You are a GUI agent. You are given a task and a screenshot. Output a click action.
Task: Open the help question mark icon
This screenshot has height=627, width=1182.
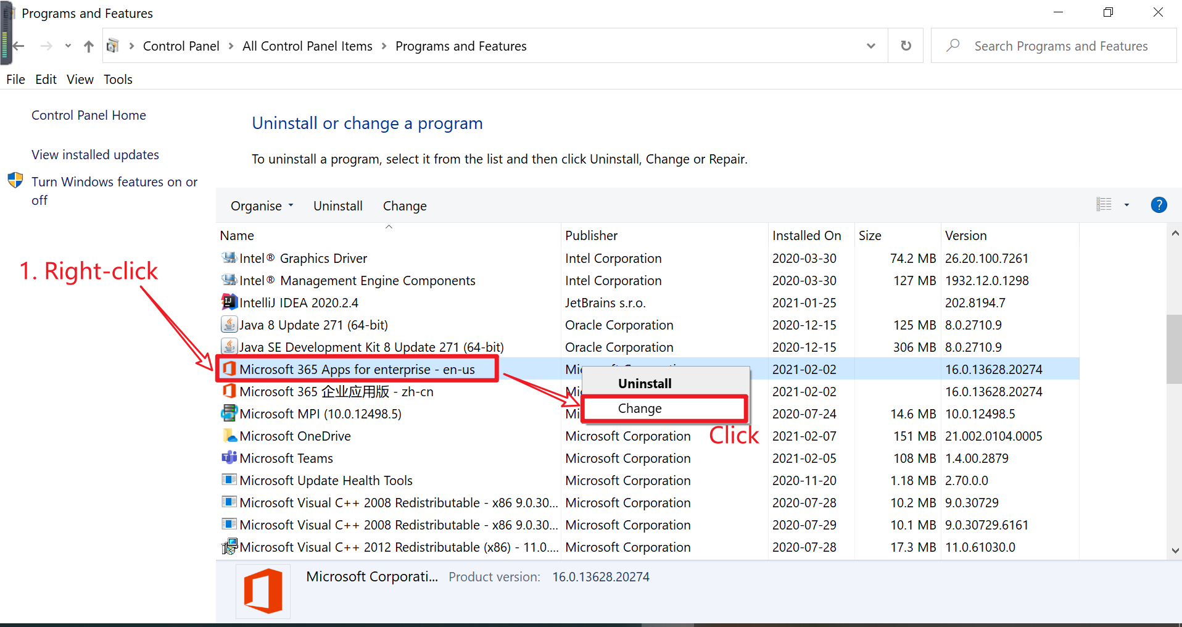pos(1159,205)
